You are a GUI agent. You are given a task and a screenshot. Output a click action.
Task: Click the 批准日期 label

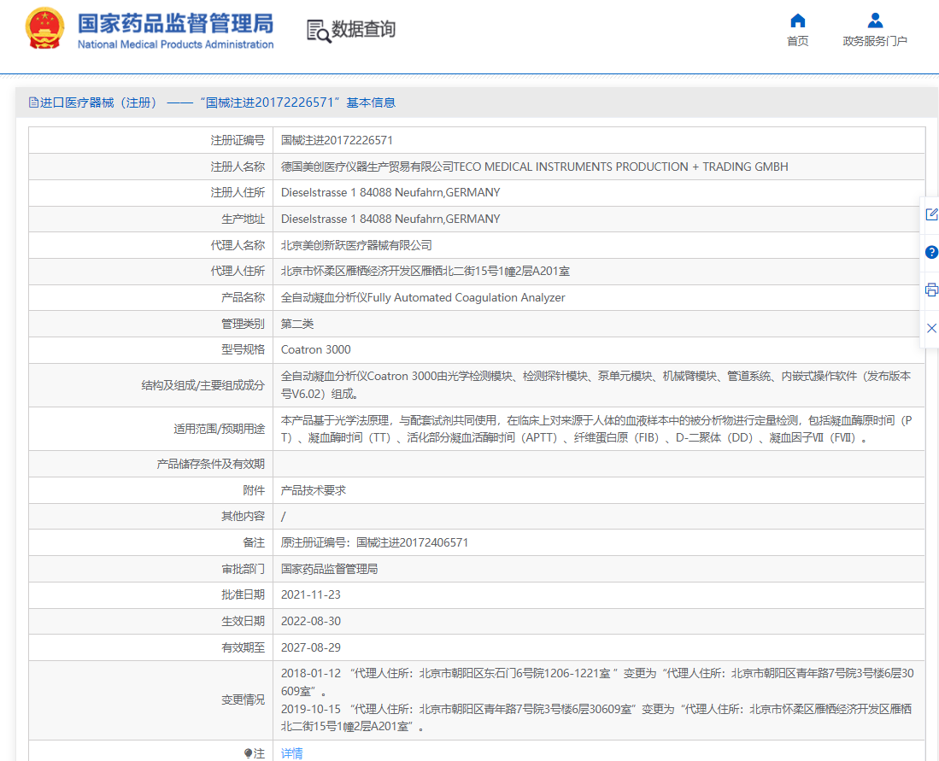pyautogui.click(x=243, y=594)
